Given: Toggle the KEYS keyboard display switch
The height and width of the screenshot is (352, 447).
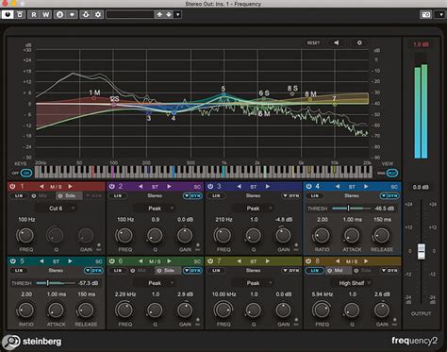Looking at the screenshot, I should [26, 173].
